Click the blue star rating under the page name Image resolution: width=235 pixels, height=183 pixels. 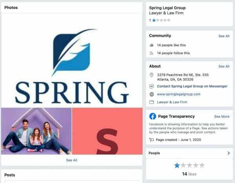(154, 20)
